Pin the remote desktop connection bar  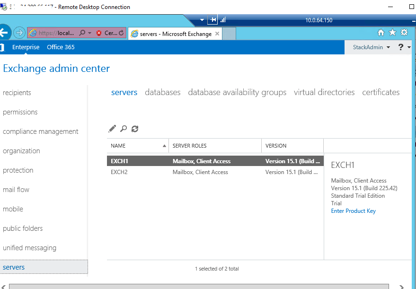[x=213, y=20]
